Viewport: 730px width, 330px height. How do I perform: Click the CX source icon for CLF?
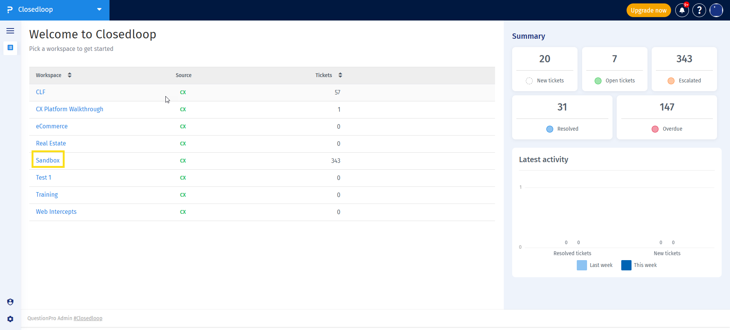[183, 92]
